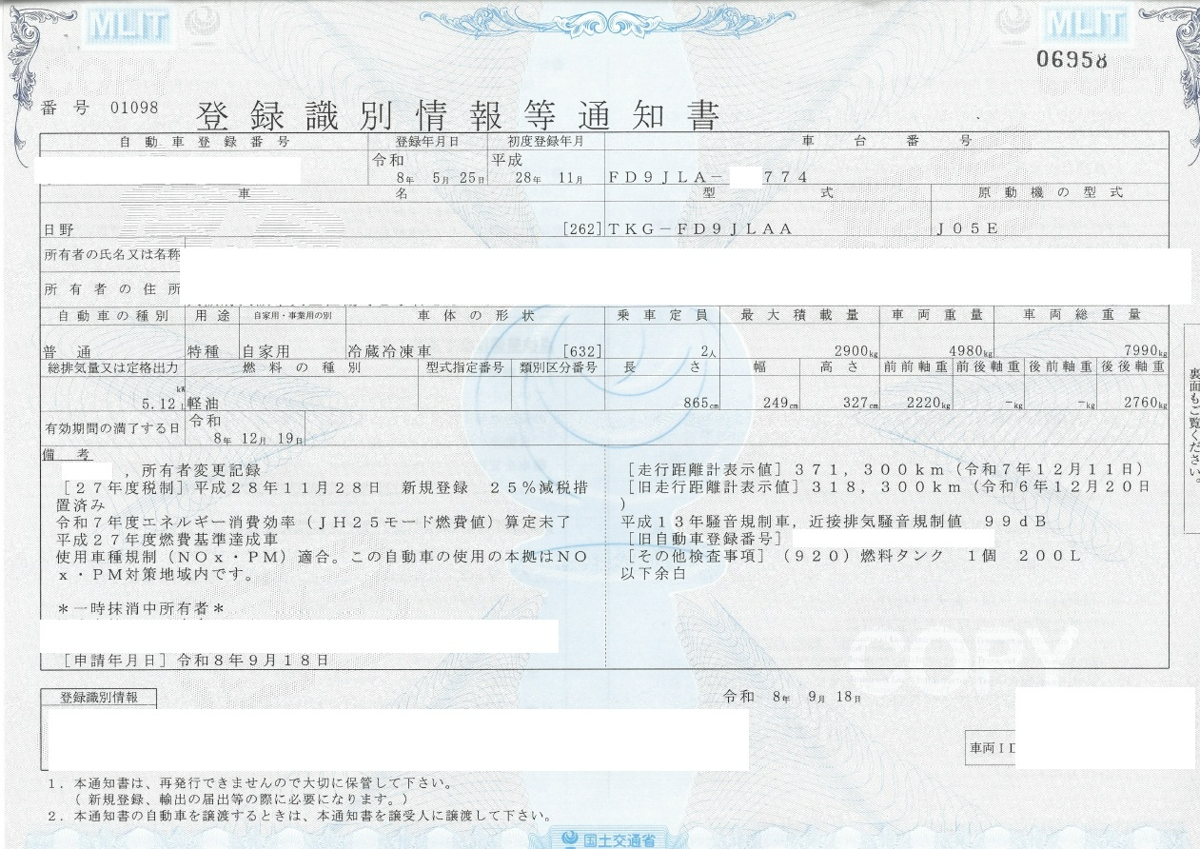Select front axle weight 2220kg
This screenshot has height=849, width=1200.
click(930, 403)
